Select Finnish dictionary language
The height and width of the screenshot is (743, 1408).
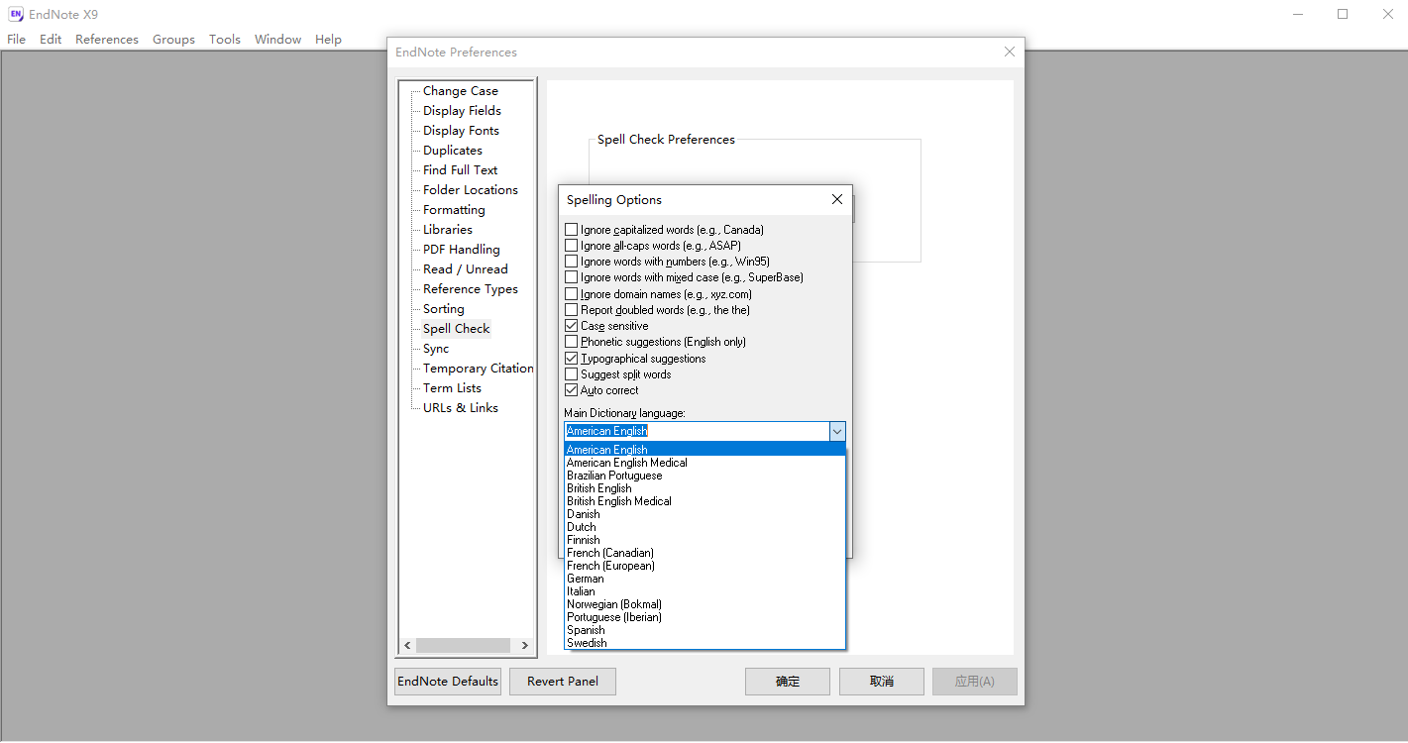[704, 540]
